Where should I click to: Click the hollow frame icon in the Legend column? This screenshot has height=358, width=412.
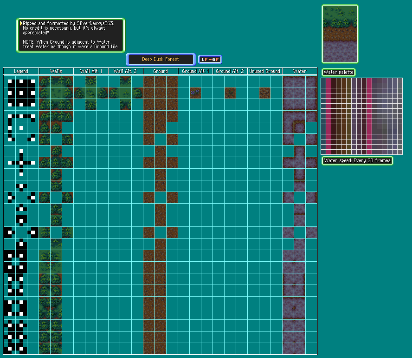coord(21,128)
